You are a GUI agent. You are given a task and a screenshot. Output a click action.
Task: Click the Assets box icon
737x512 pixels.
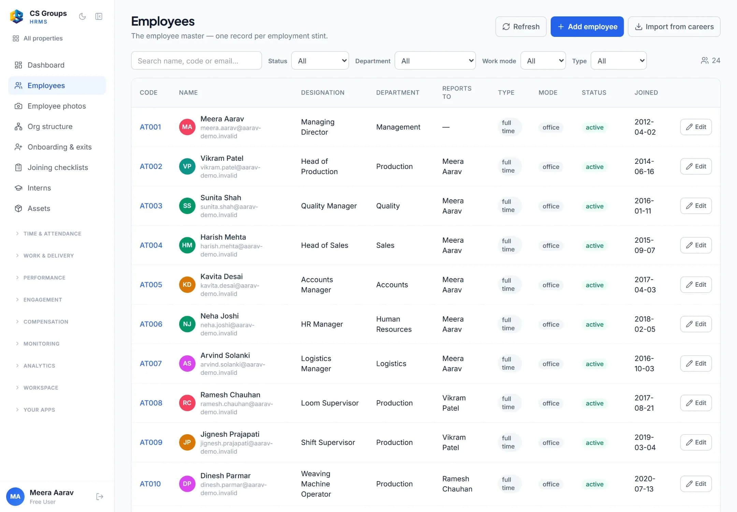pos(18,208)
